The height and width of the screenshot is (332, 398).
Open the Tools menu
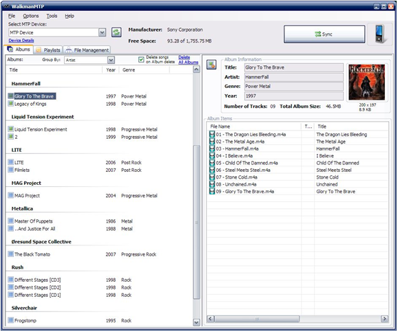pyautogui.click(x=52, y=16)
